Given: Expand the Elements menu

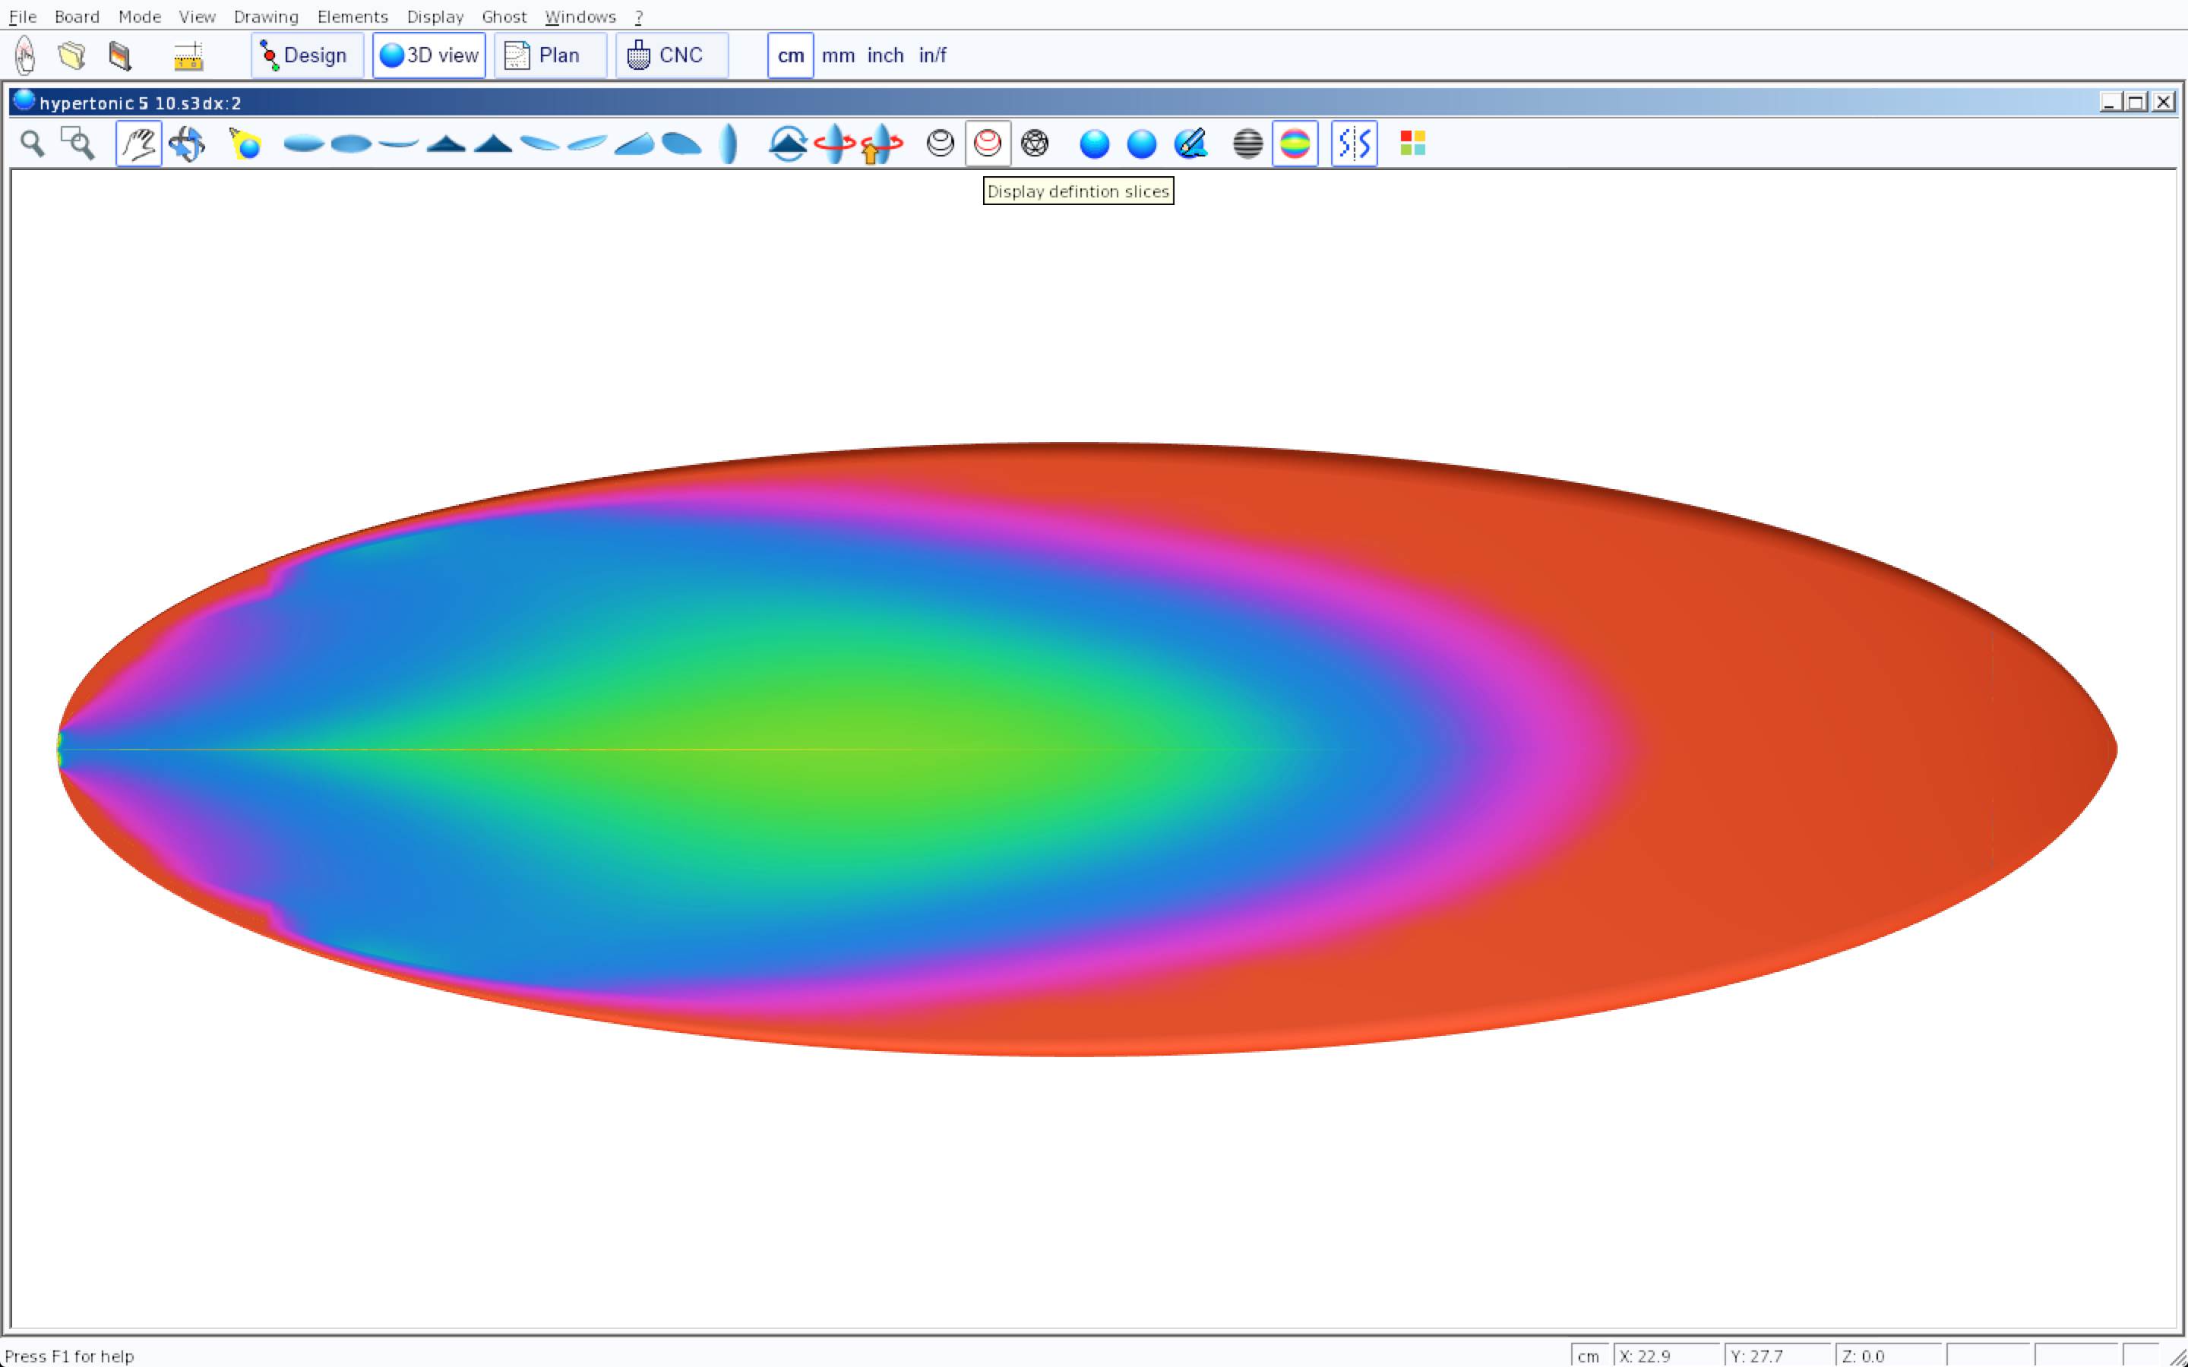Looking at the screenshot, I should 352,16.
